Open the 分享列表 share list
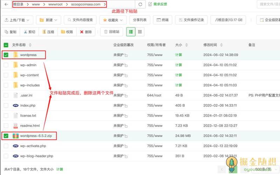 point(140,20)
